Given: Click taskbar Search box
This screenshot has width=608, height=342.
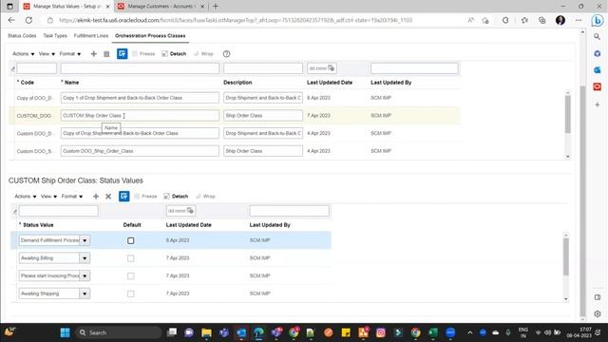Looking at the screenshot, I should click(119, 332).
